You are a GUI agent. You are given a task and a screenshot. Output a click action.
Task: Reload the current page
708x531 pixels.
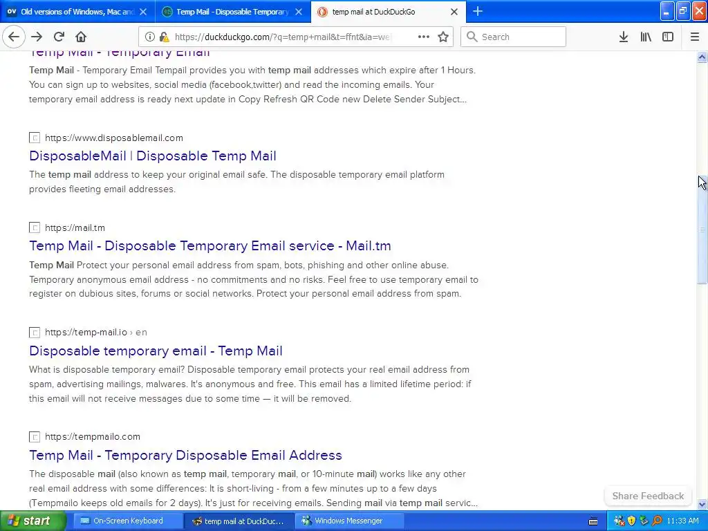pyautogui.click(x=59, y=37)
